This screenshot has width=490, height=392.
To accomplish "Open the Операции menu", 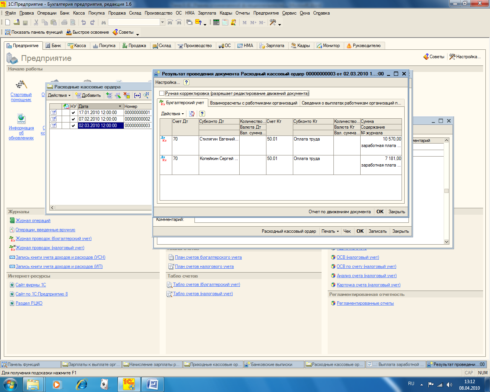I will (x=47, y=13).
